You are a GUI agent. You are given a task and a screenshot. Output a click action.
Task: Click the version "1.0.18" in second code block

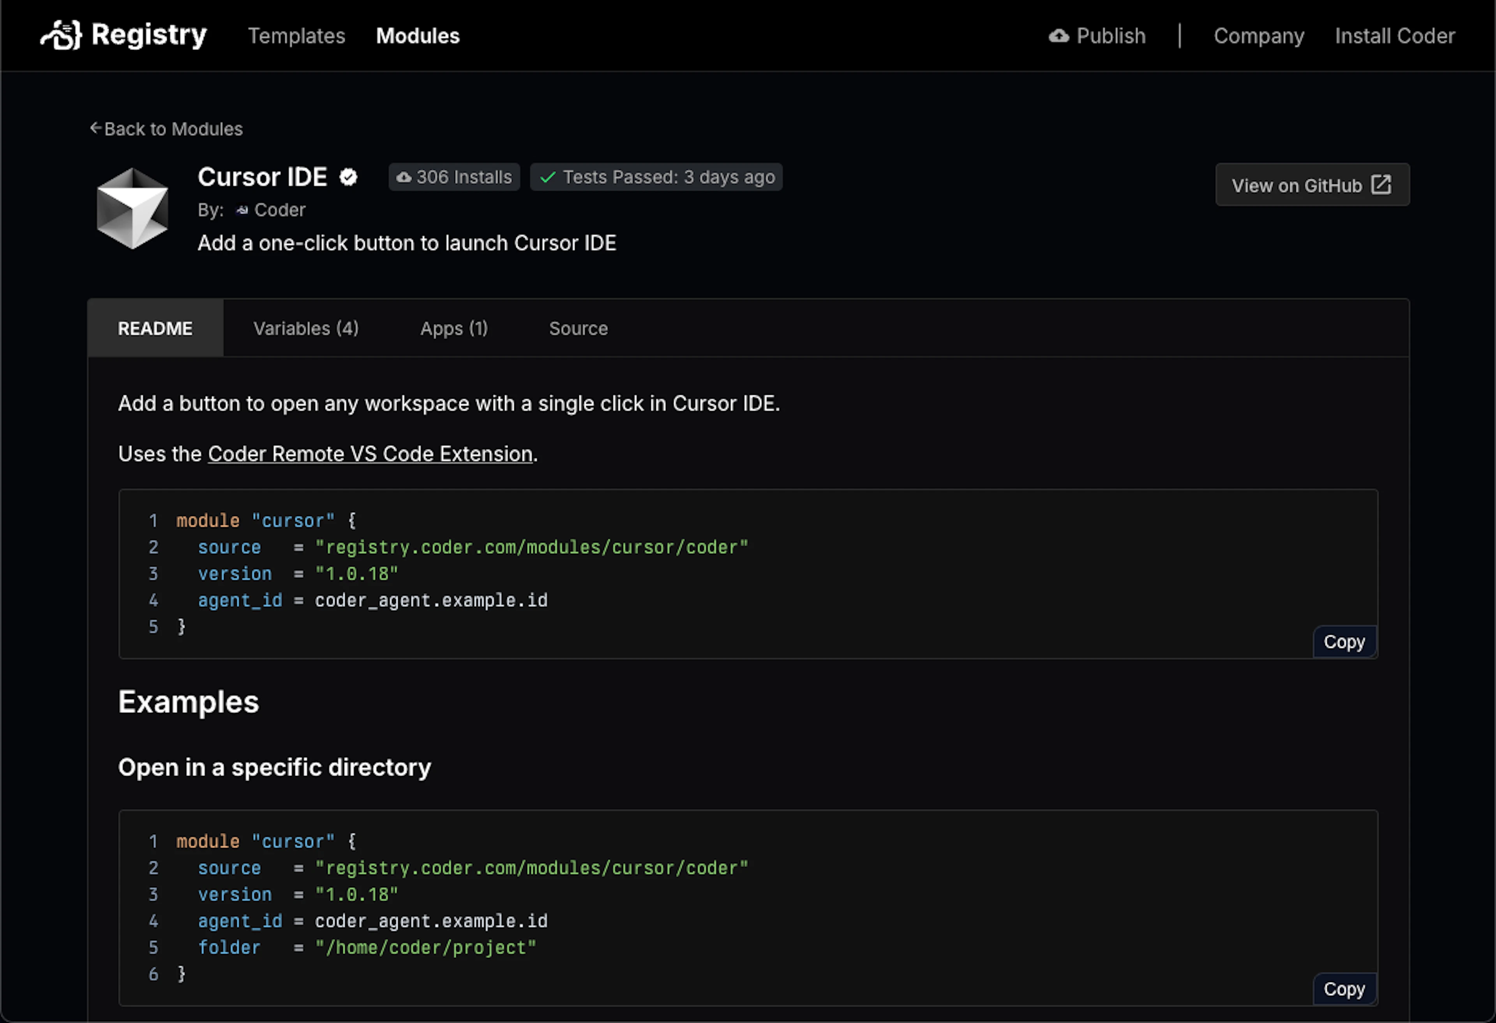tap(356, 894)
